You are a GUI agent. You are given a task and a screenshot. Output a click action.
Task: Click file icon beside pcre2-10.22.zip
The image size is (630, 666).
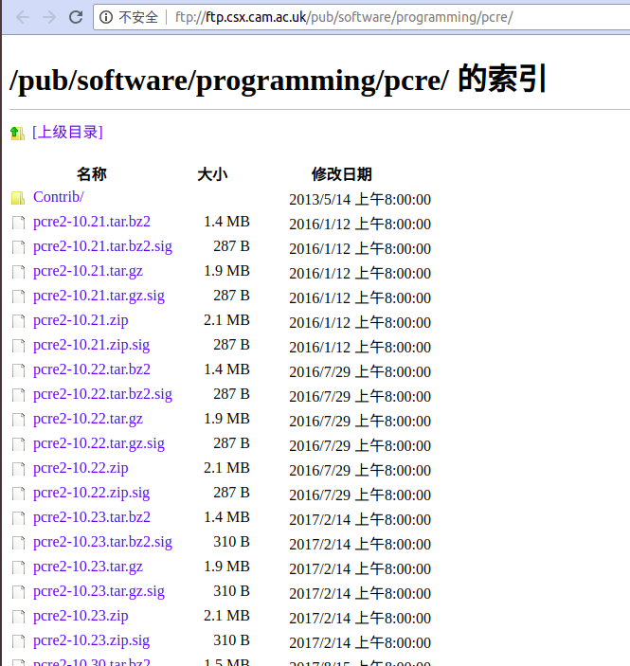(18, 469)
